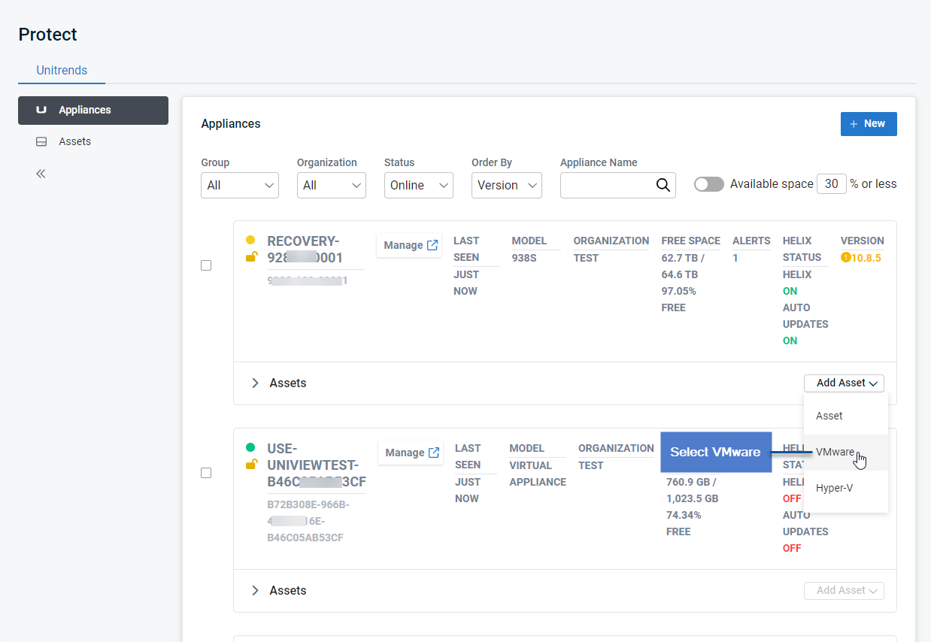Image resolution: width=931 pixels, height=642 pixels.
Task: Open Add Asset dropdown for RECOVERY
Action: tap(844, 383)
